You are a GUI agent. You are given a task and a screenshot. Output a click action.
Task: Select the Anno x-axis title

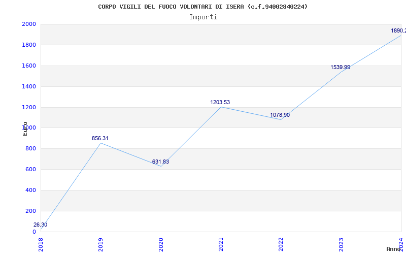click(394, 249)
